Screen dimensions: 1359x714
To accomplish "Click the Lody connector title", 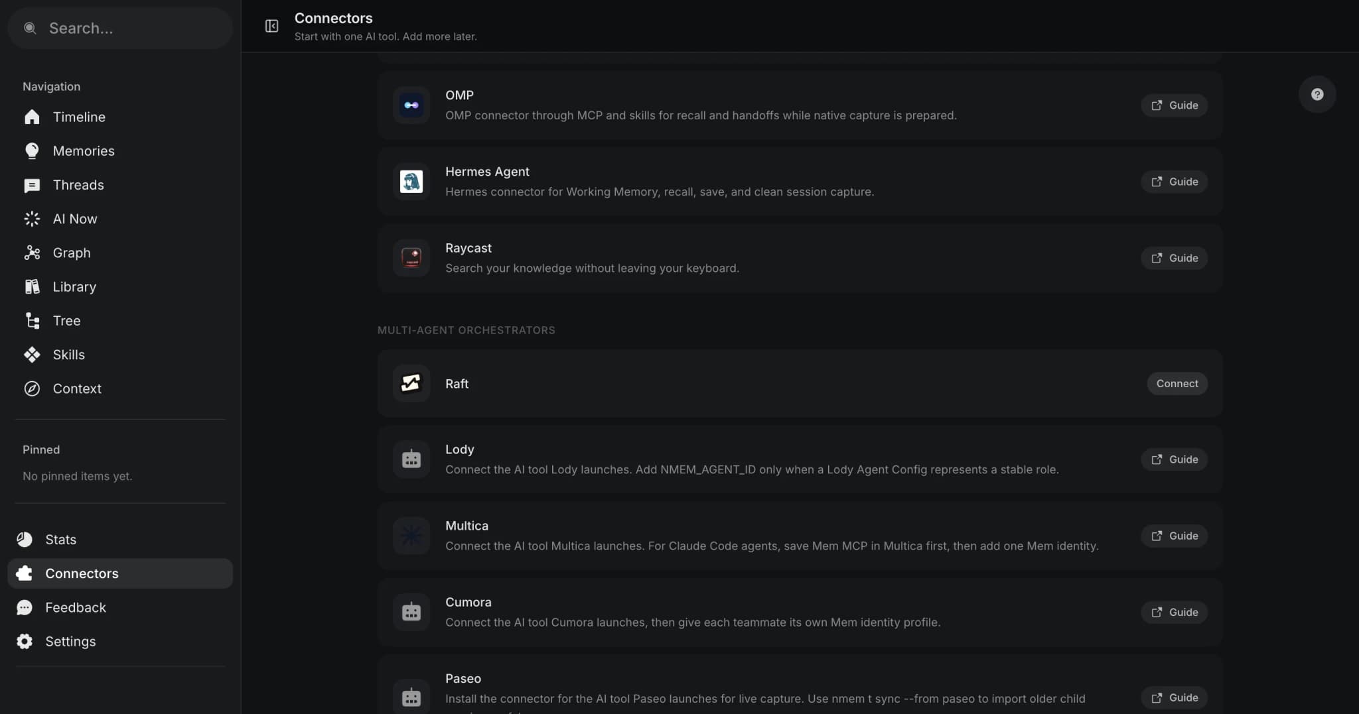I will 460,449.
